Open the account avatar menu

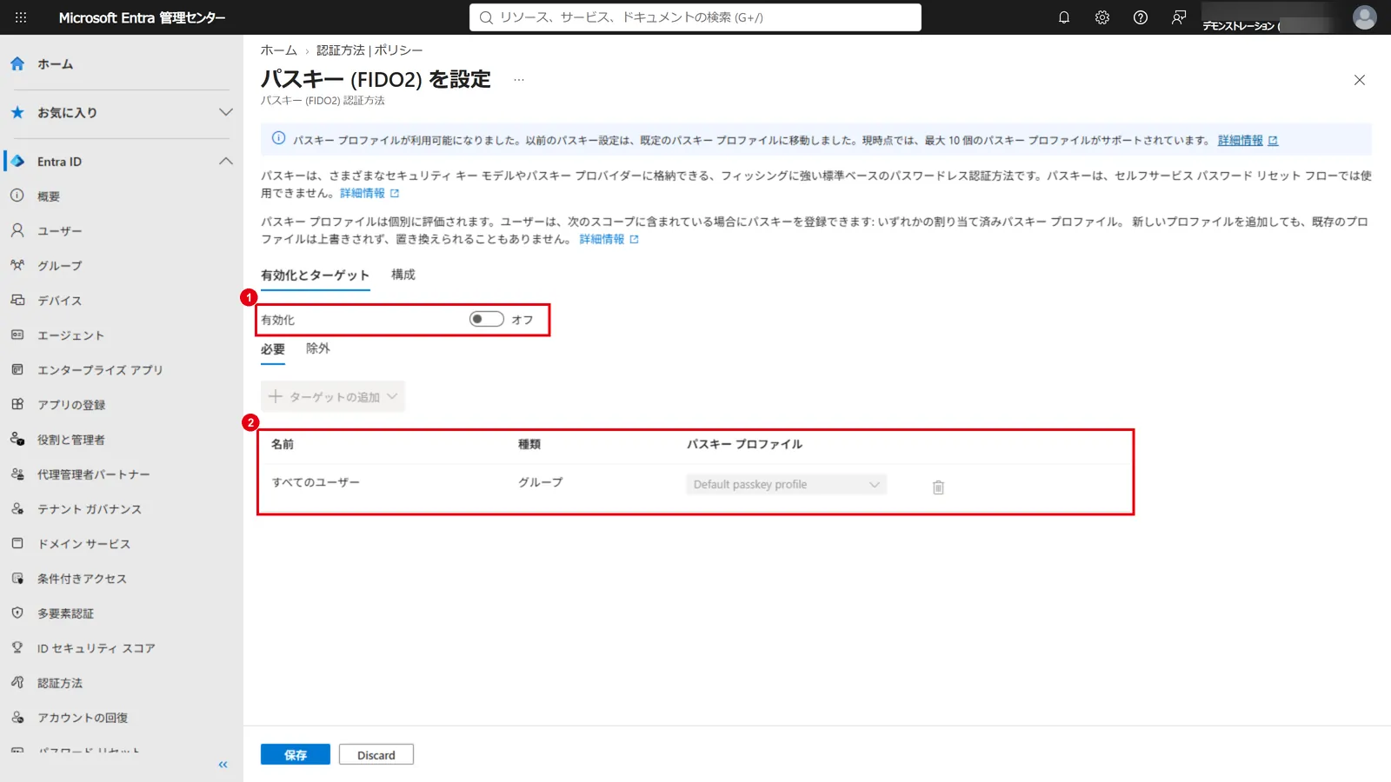[1365, 17]
